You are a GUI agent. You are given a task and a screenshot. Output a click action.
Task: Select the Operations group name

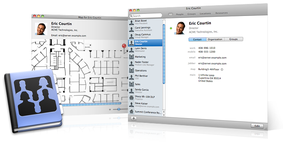(x=141, y=71)
